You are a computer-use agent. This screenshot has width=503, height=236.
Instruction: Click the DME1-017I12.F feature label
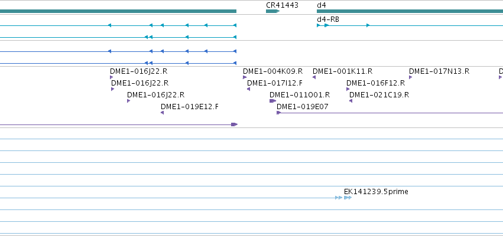(x=275, y=83)
